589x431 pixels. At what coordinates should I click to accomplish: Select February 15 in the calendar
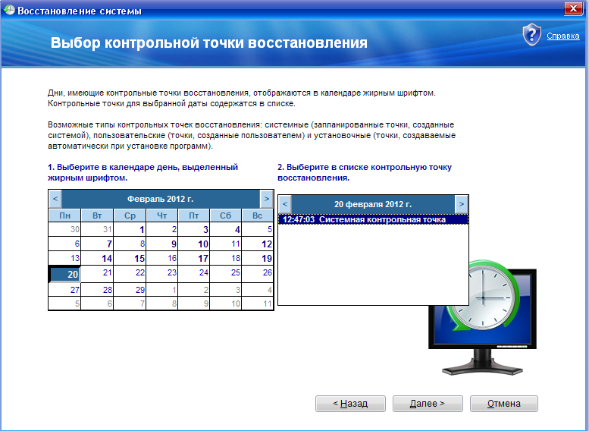click(x=129, y=258)
